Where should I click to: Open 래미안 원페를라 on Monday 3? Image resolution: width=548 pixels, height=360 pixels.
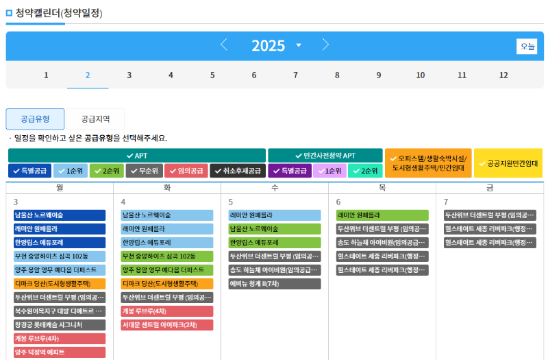click(60, 229)
